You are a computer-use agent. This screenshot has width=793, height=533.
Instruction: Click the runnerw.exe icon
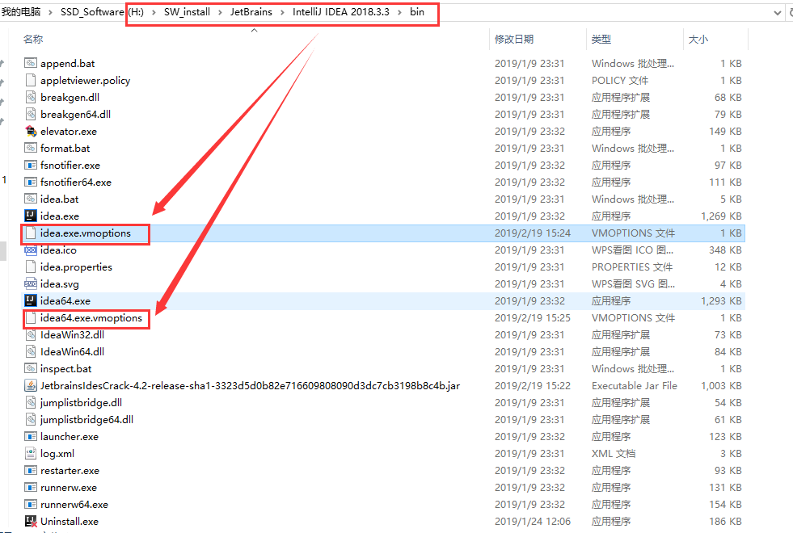coord(31,488)
